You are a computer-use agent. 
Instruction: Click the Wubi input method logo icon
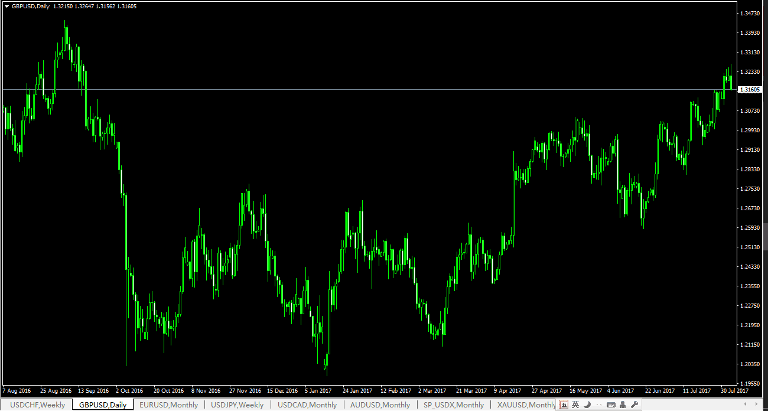click(x=564, y=405)
